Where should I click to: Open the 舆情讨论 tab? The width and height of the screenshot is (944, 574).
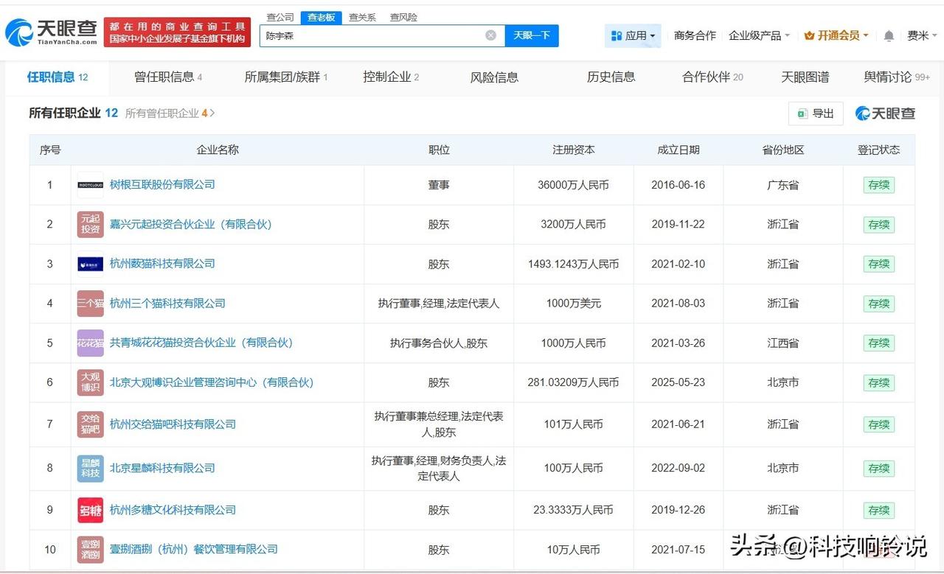[897, 77]
